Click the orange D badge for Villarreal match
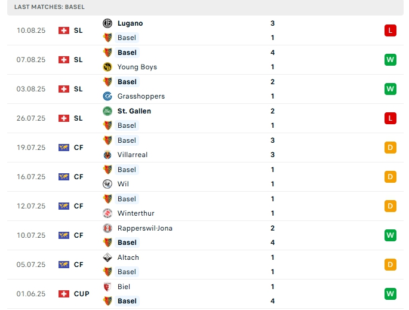Viewport: 409px width, 310px height. (390, 148)
